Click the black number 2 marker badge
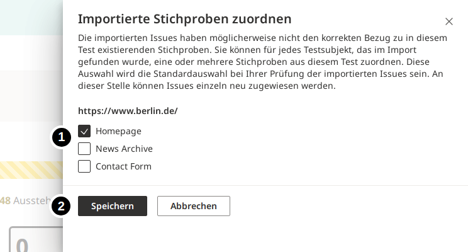Screen dimensions: 468x252 [x=61, y=206]
